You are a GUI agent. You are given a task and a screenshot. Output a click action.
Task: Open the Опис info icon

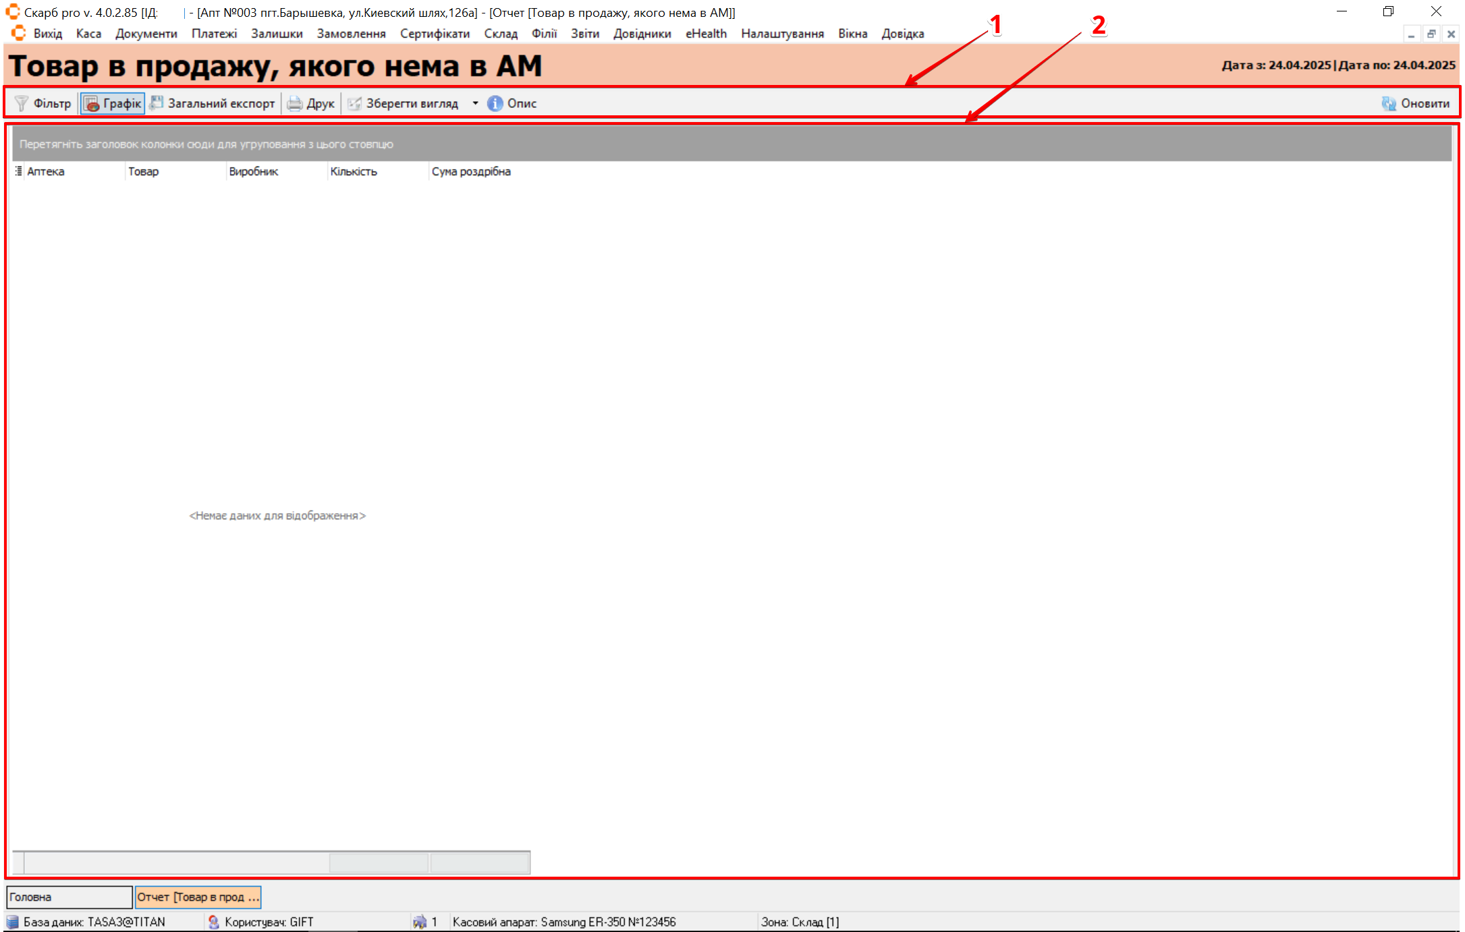495,103
